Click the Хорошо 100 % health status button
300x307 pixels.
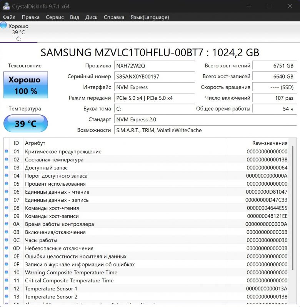coord(26,85)
